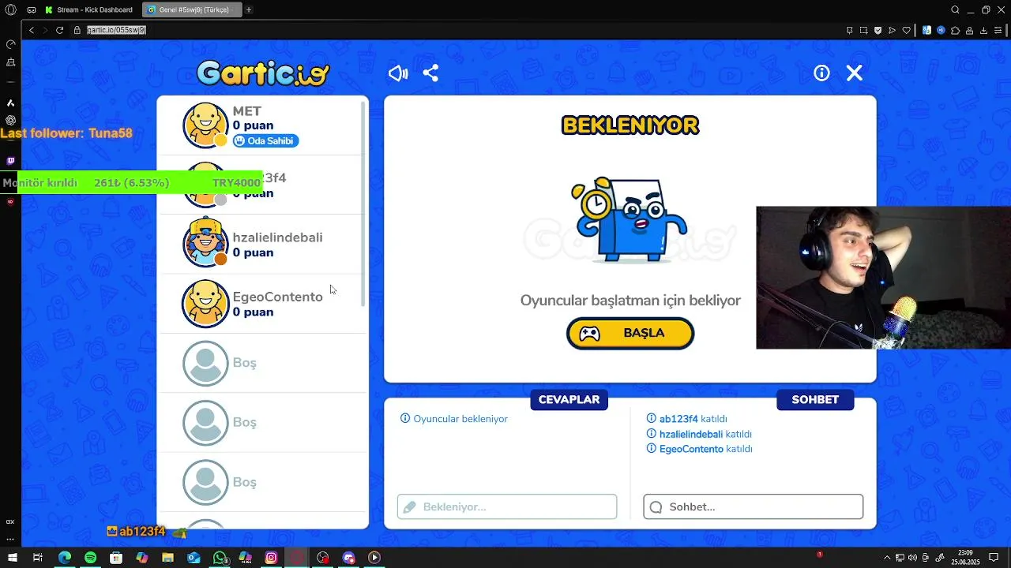This screenshot has width=1011, height=568.
Task: Add page to bookmarks with heart icon
Action: coord(906,30)
